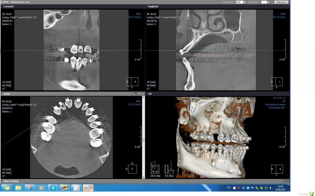Click the Coronal view orientation cube
This screenshot has height=196, width=315.
[132, 82]
